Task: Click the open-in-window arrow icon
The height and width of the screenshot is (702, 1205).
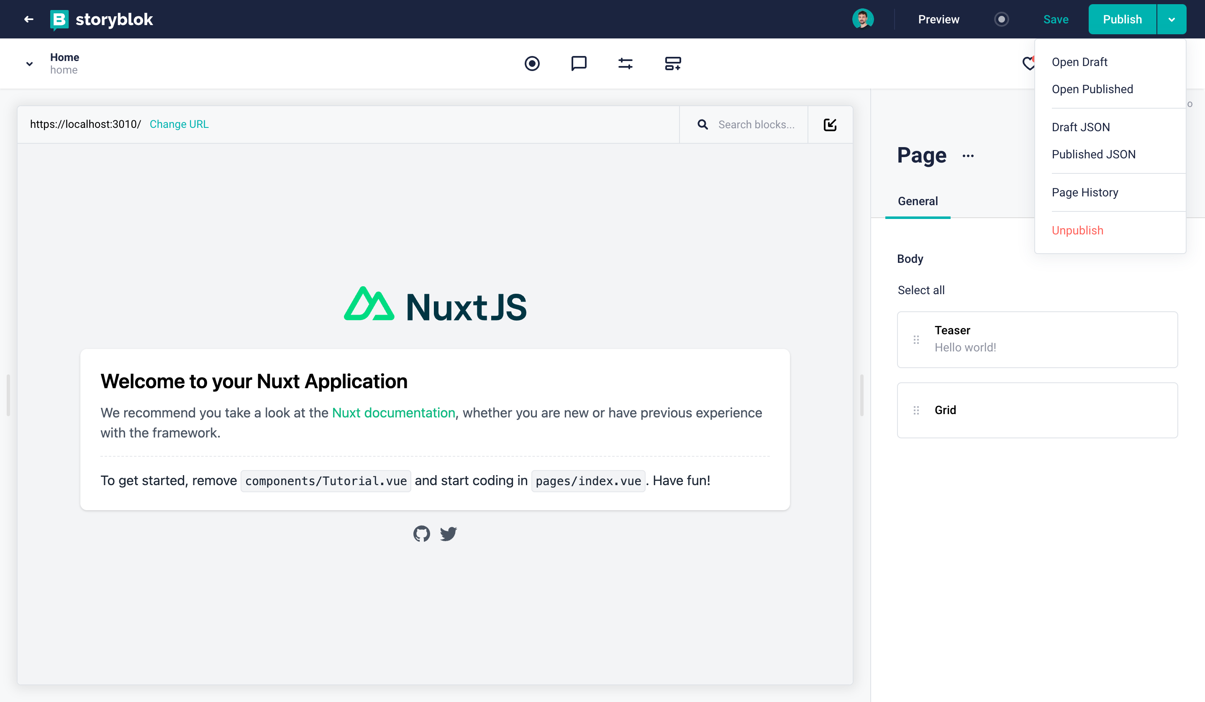Action: pos(830,125)
